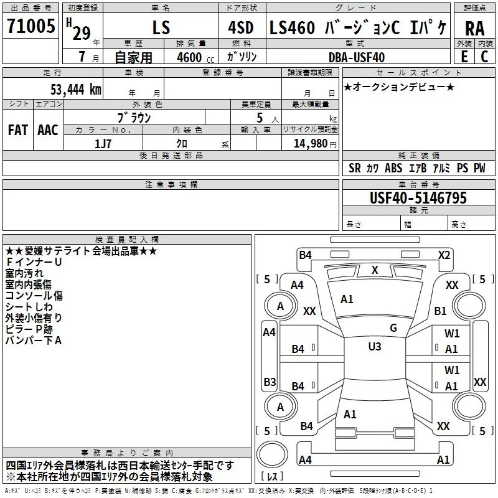
Task: Click the G windshield mark on the diagram
Action: click(x=393, y=328)
